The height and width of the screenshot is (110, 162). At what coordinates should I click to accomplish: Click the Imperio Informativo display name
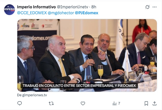36,7
